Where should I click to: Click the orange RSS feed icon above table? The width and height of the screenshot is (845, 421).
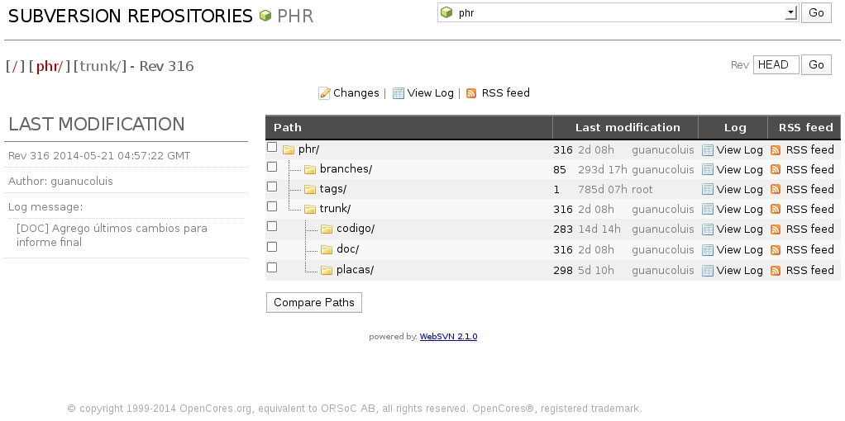(471, 93)
